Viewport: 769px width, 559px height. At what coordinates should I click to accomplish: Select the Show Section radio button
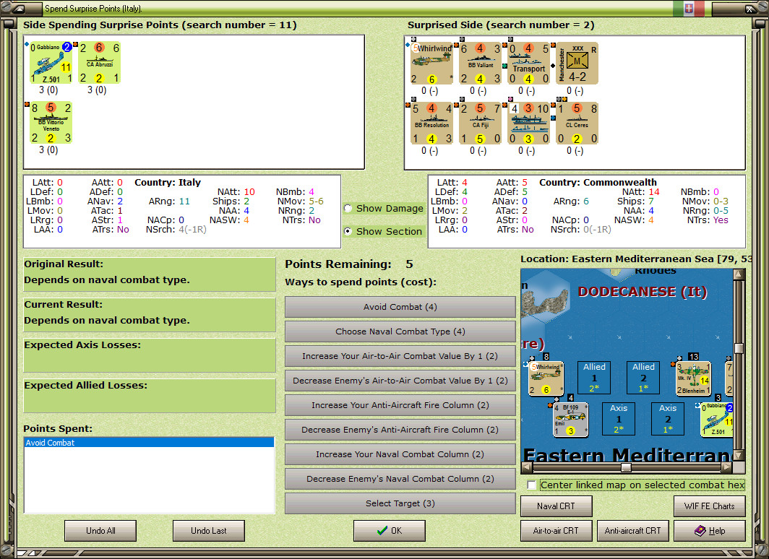click(348, 231)
